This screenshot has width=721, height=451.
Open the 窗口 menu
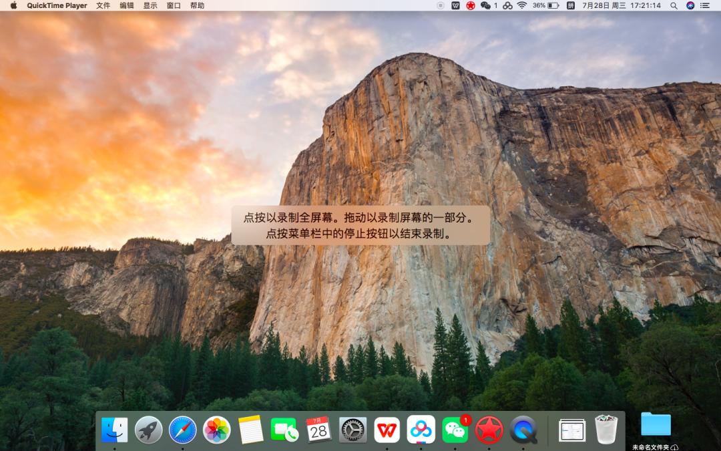[x=173, y=6]
